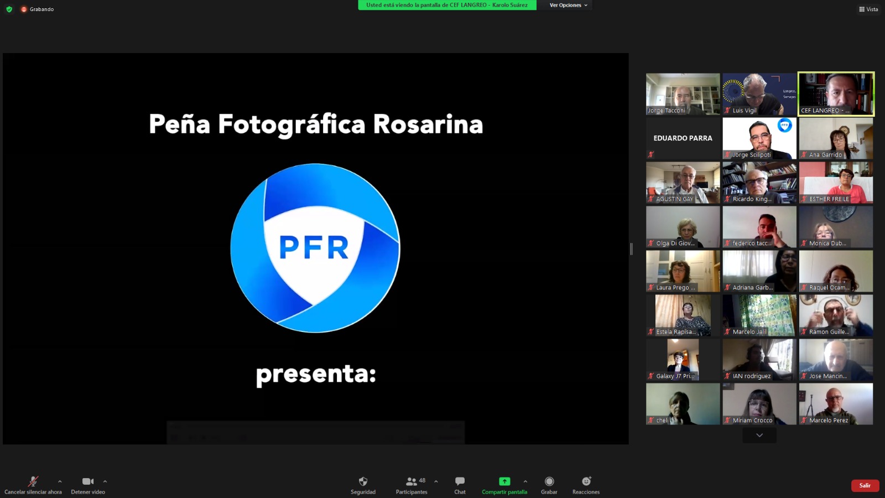885x498 pixels.
Task: Click the green Compartir pantalla icon
Action: pos(504,481)
